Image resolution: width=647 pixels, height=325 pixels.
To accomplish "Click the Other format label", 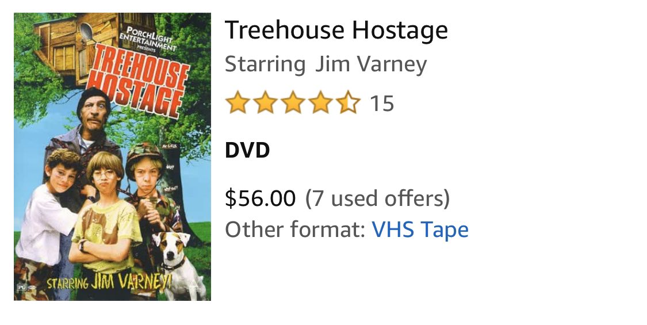I will tap(295, 230).
